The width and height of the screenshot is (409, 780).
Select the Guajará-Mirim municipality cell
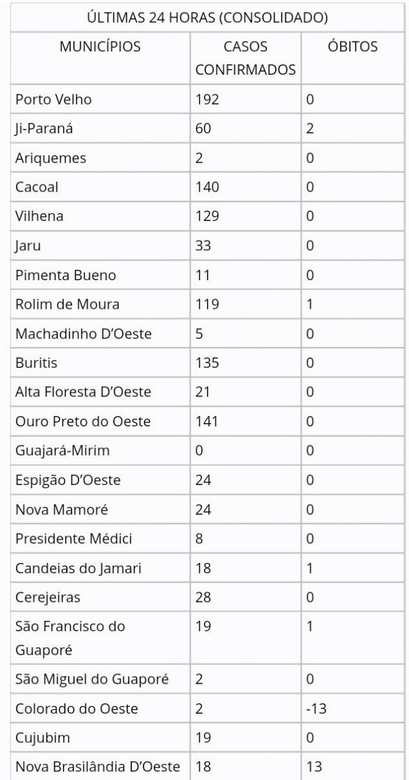click(x=63, y=450)
